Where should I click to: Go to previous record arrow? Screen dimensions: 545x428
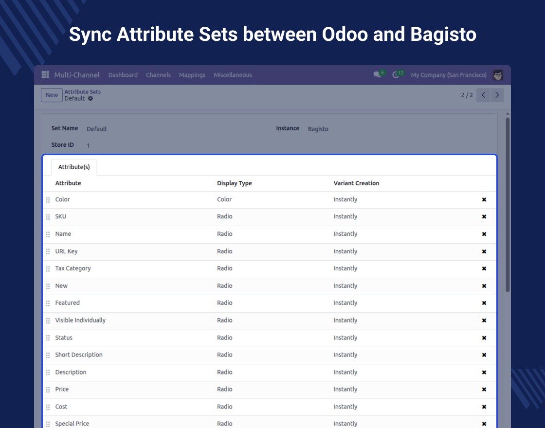483,95
